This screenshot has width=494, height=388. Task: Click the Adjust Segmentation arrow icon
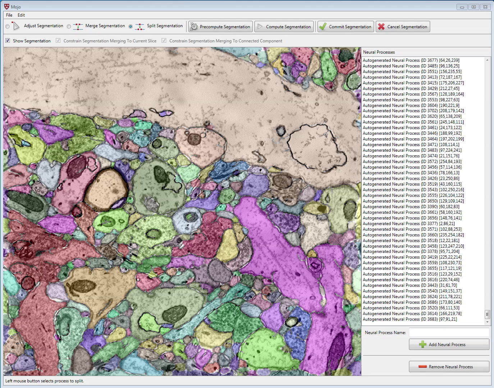point(15,26)
